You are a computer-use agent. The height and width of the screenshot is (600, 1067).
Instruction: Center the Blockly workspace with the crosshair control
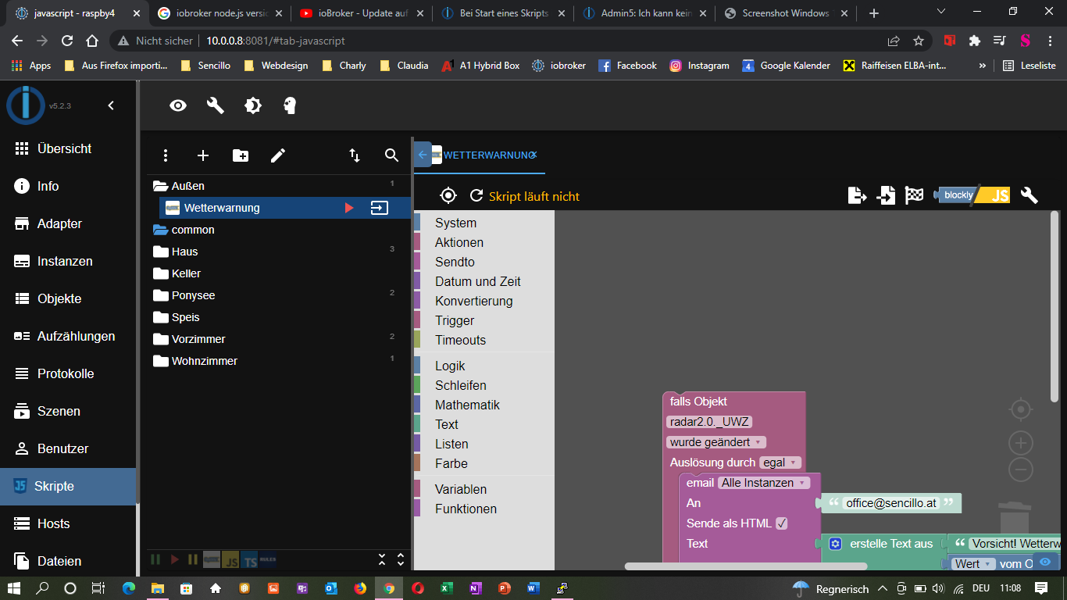(1021, 409)
